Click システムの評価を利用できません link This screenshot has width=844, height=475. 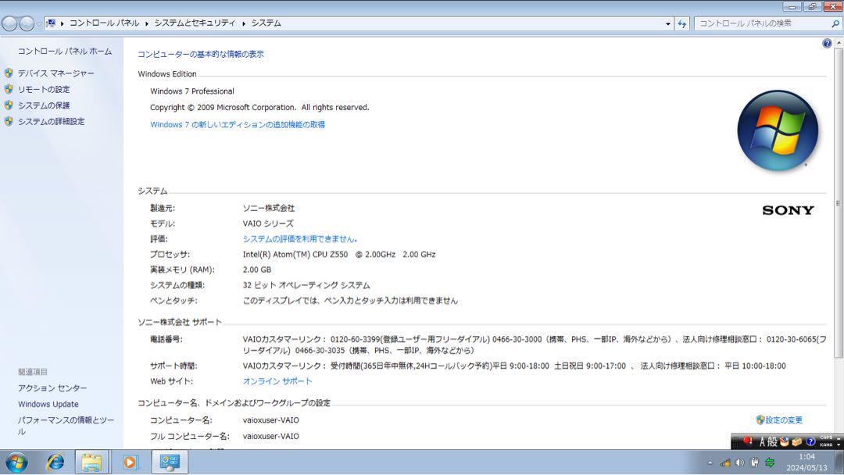(300, 239)
